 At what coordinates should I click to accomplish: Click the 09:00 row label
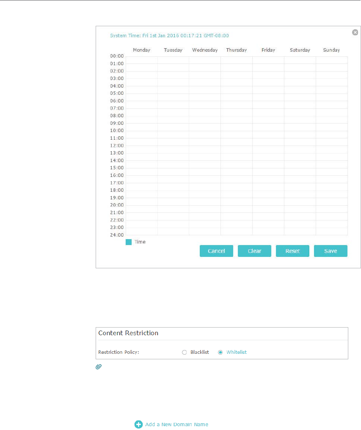click(x=117, y=124)
